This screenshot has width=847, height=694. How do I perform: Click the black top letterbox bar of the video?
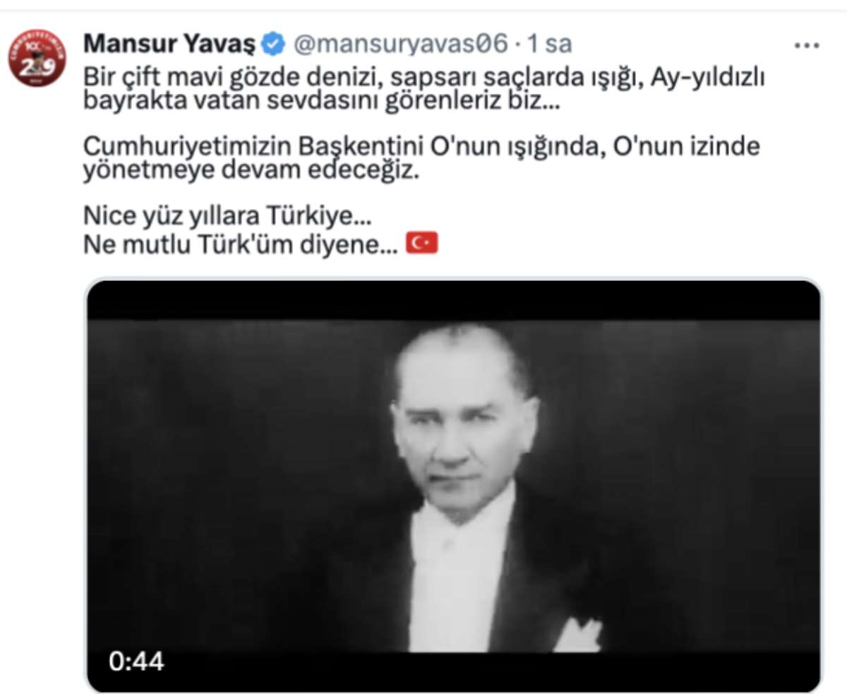point(454,300)
